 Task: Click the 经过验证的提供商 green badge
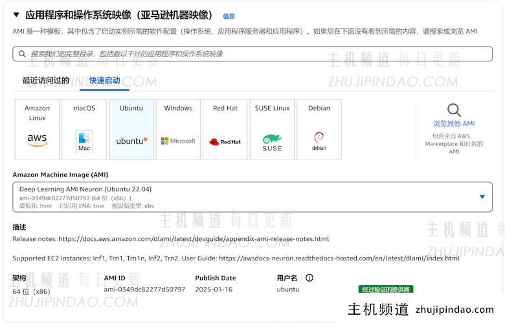coord(386,289)
